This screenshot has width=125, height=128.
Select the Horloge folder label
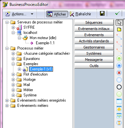(30, 79)
